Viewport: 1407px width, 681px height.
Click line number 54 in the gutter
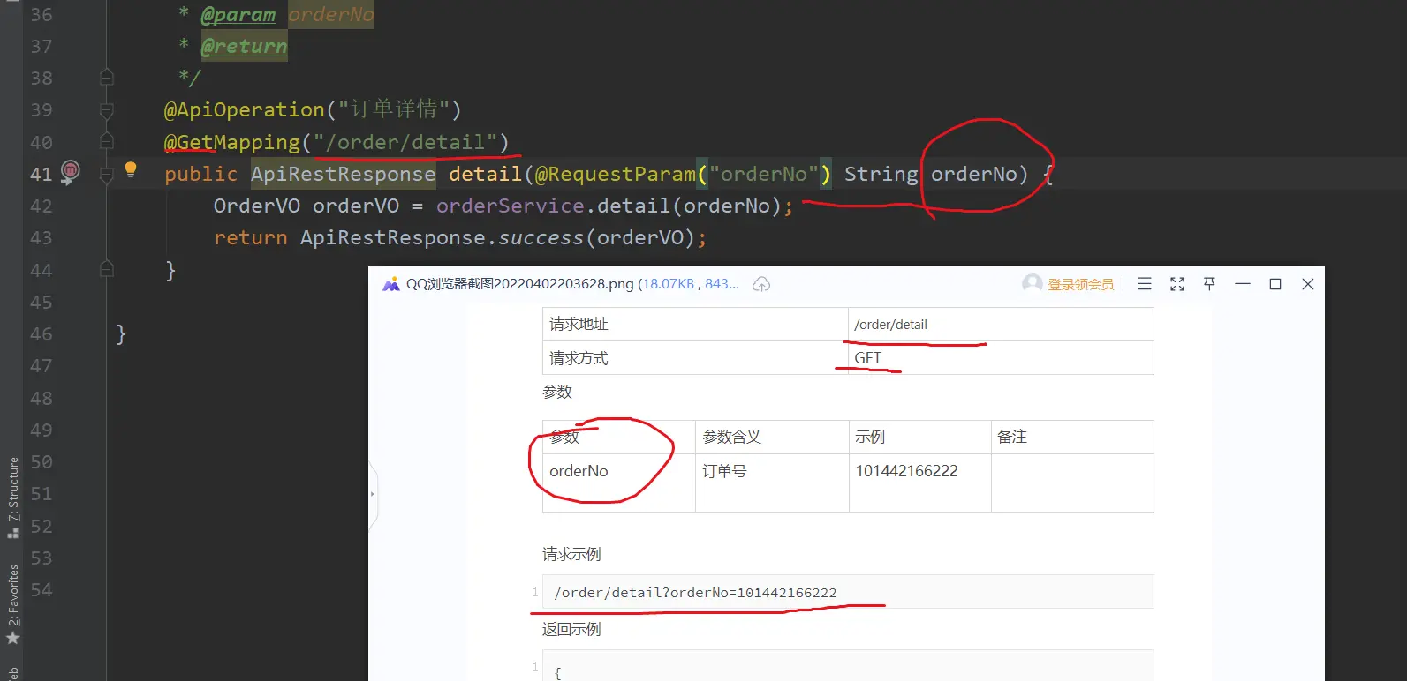coord(42,589)
